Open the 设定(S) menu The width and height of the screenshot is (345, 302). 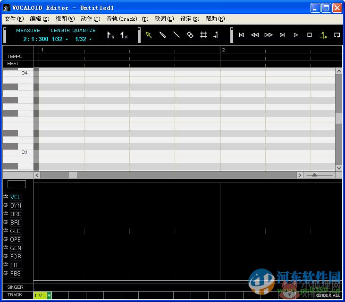pos(190,19)
